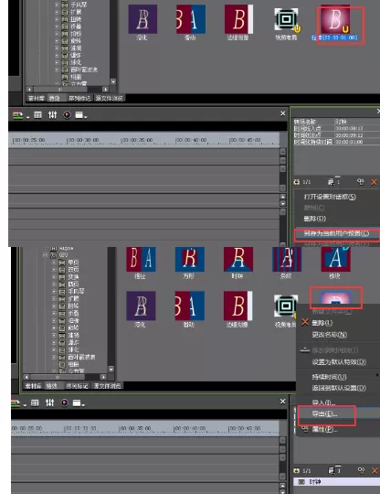The image size is (380, 494).
Task: Choose the 推拉 transition thumbnail
Action: pyautogui.click(x=141, y=260)
